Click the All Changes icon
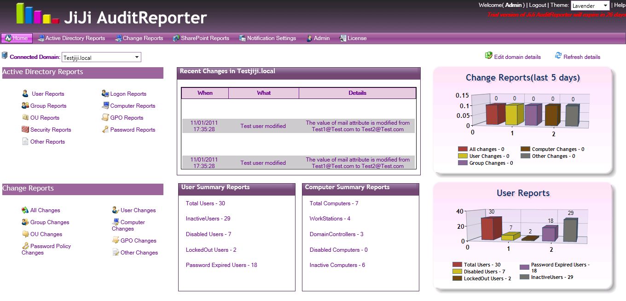626x301 pixels. [25, 210]
